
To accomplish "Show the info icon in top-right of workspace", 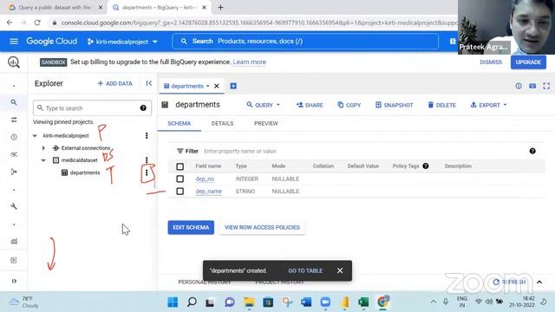I will pos(519,86).
